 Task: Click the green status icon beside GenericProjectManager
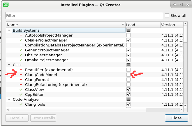(x=21, y=50)
